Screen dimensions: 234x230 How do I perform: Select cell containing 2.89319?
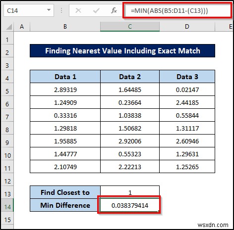pyautogui.click(x=65, y=90)
